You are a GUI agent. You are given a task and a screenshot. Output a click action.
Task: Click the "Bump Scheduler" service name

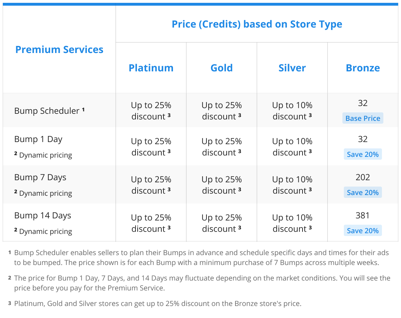tap(47, 111)
